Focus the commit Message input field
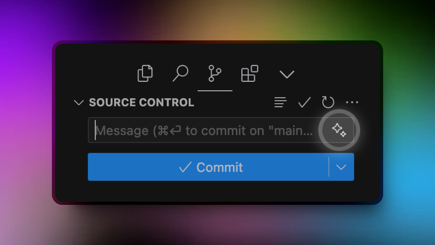The image size is (435, 245). click(203, 130)
